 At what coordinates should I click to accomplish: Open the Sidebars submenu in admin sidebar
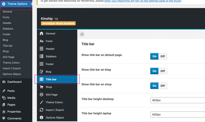tap(8, 29)
